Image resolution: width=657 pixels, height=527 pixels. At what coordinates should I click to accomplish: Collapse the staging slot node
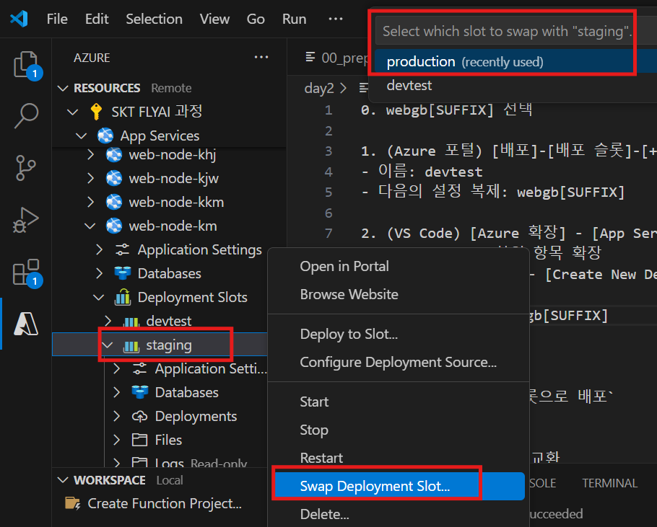pos(108,345)
